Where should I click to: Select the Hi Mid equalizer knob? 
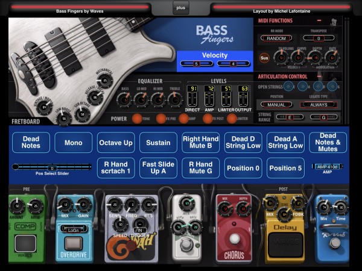[x=158, y=100]
